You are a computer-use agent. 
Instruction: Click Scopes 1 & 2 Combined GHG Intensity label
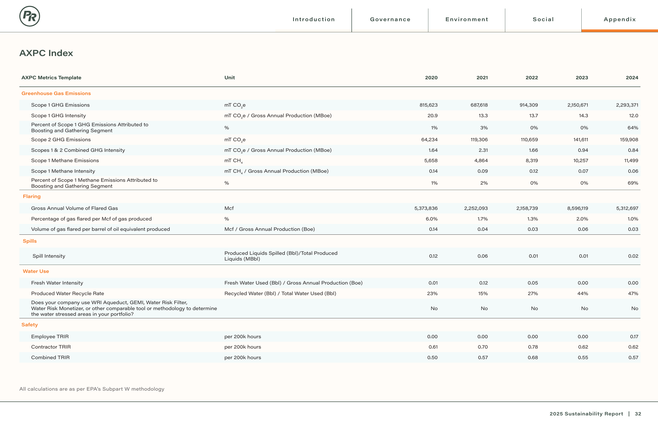[x=78, y=150]
